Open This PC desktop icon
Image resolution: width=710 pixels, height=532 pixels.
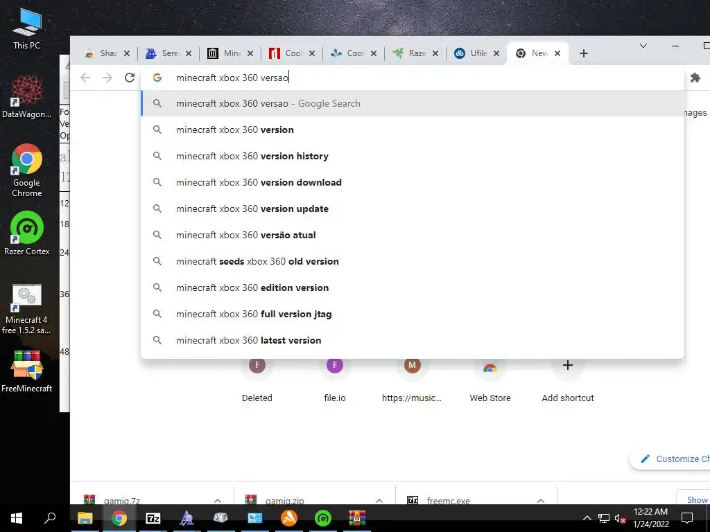(x=27, y=28)
